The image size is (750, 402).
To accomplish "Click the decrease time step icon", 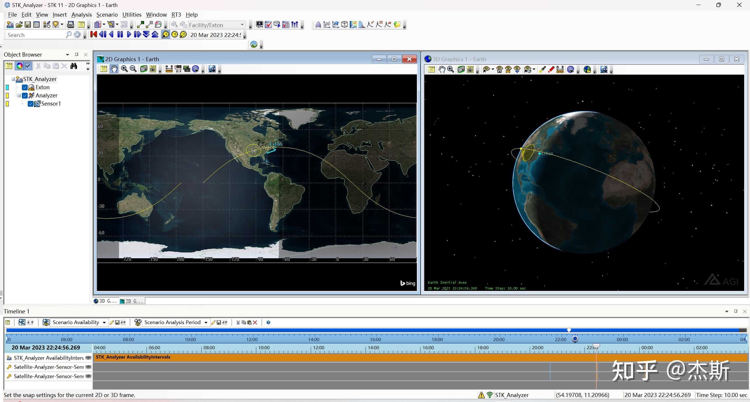I will (146, 34).
